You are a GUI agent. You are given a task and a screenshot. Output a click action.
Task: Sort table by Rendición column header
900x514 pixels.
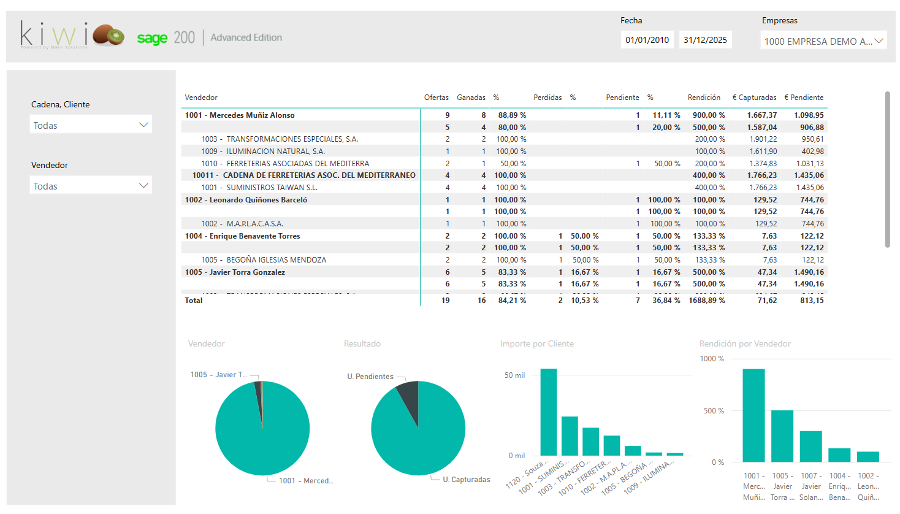(x=704, y=98)
